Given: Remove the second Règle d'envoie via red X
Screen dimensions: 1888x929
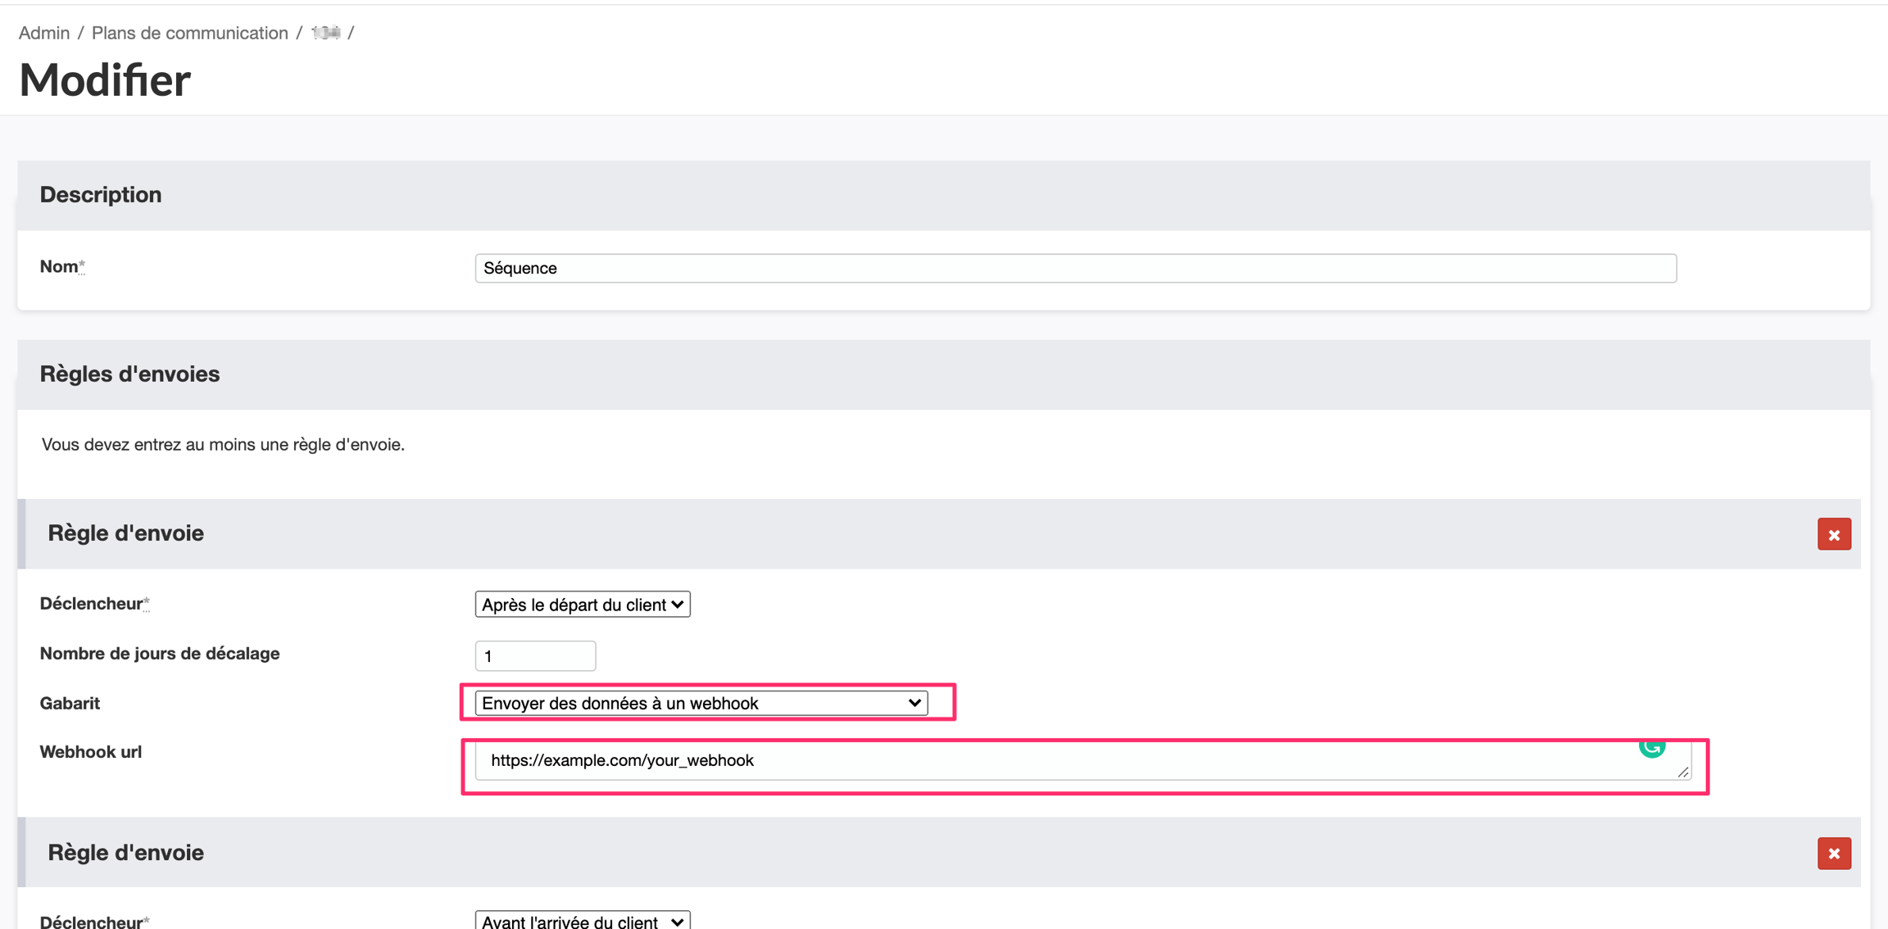Looking at the screenshot, I should point(1834,854).
